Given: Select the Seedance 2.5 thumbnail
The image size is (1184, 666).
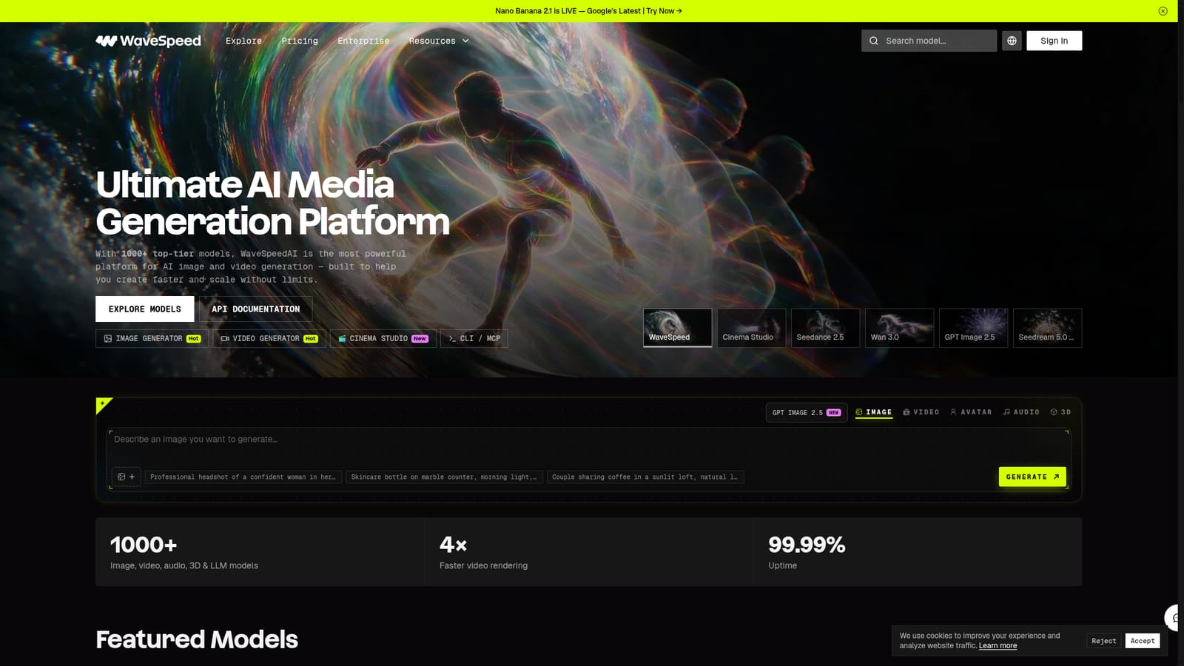Looking at the screenshot, I should pos(825,328).
